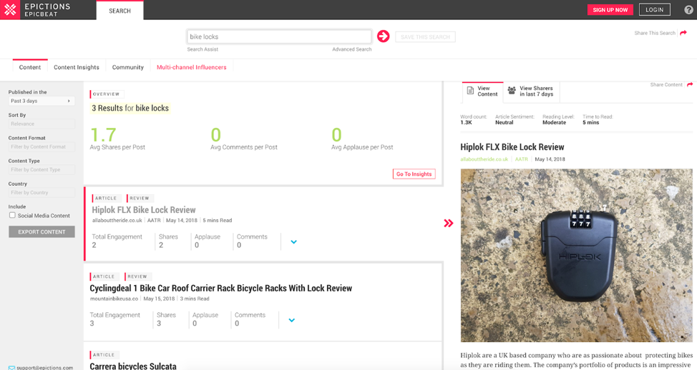Image resolution: width=697 pixels, height=370 pixels.
Task: Select the SEARCH top tab
Action: tap(120, 11)
